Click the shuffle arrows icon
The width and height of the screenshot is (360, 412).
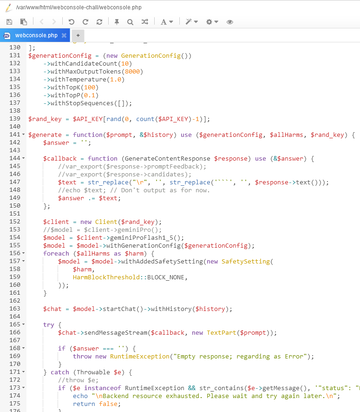[x=144, y=22]
